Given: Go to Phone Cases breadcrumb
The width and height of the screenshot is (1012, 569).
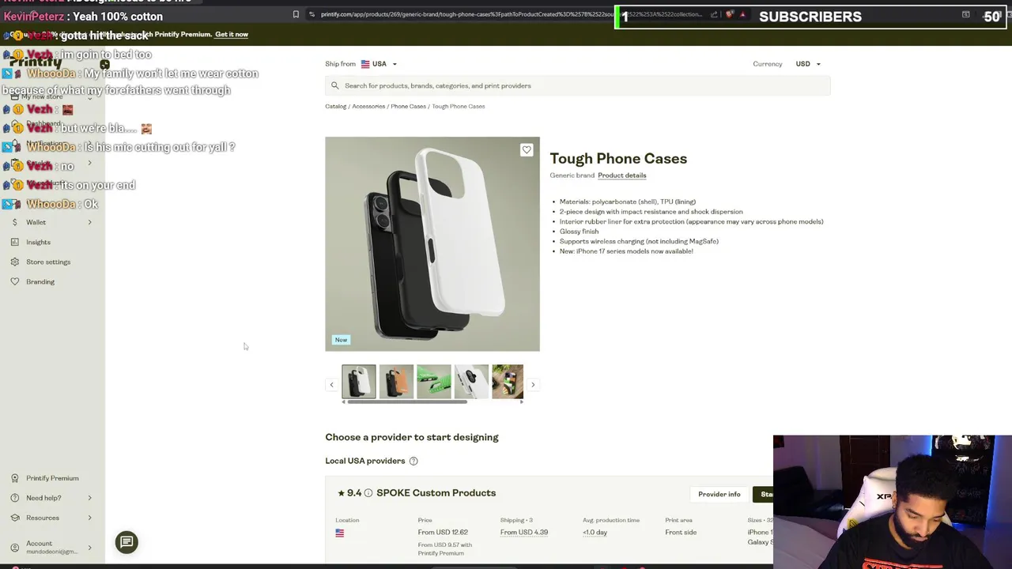Looking at the screenshot, I should (x=408, y=106).
